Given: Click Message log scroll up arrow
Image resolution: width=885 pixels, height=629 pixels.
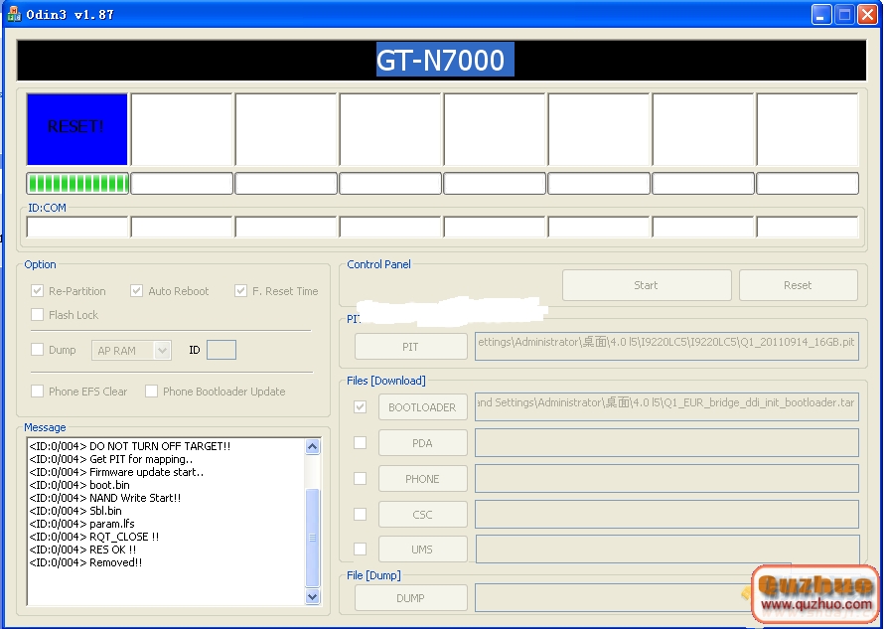Looking at the screenshot, I should point(312,446).
